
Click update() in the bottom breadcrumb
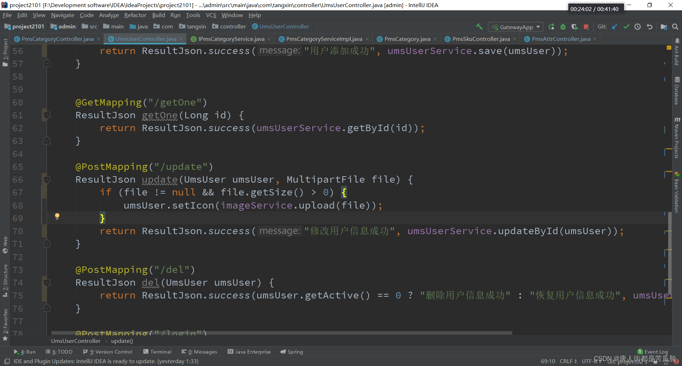click(x=122, y=341)
